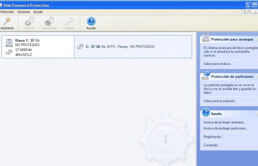
Task: Click the app icon in the title bar
Action: click(1, 5)
